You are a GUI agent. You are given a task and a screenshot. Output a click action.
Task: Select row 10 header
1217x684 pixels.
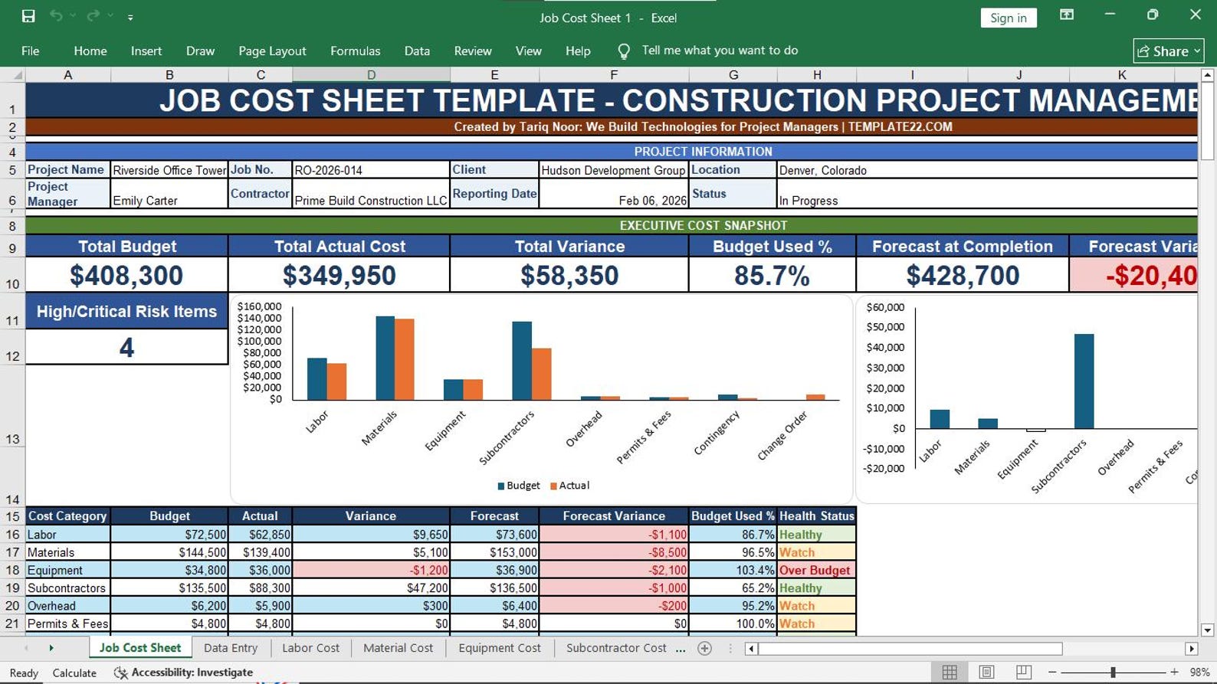coord(12,275)
